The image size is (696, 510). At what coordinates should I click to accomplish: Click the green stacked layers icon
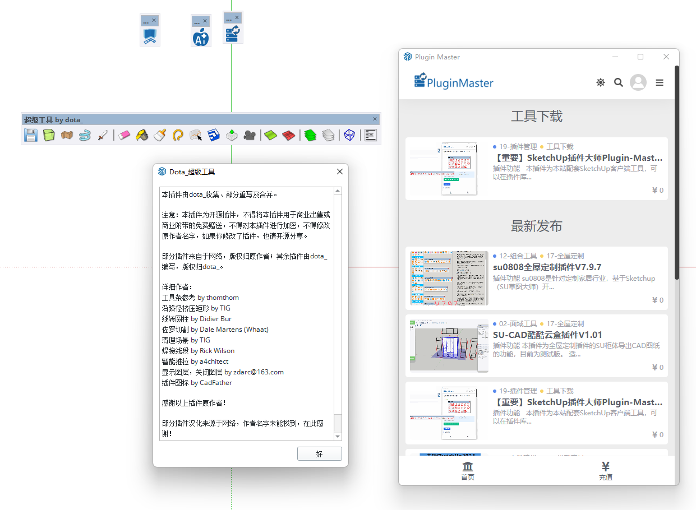tap(311, 135)
